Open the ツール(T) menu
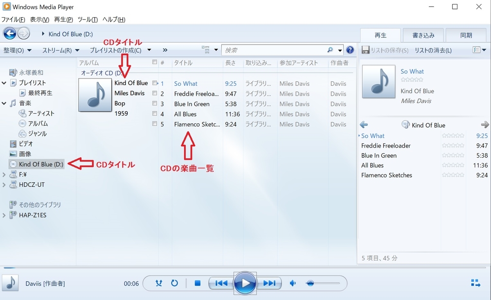Viewport: 491px width, 300px height. [88, 20]
